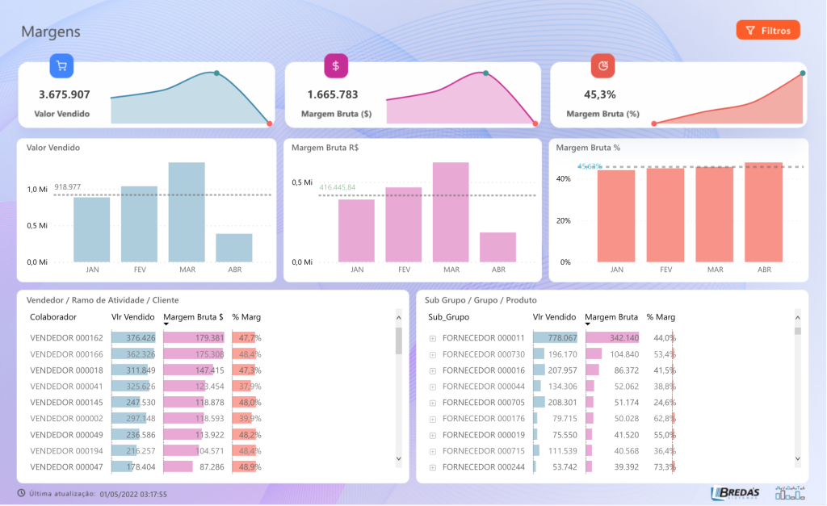Sort supplier table by % Marg header
Viewport: 827px width, 506px height.
point(661,317)
